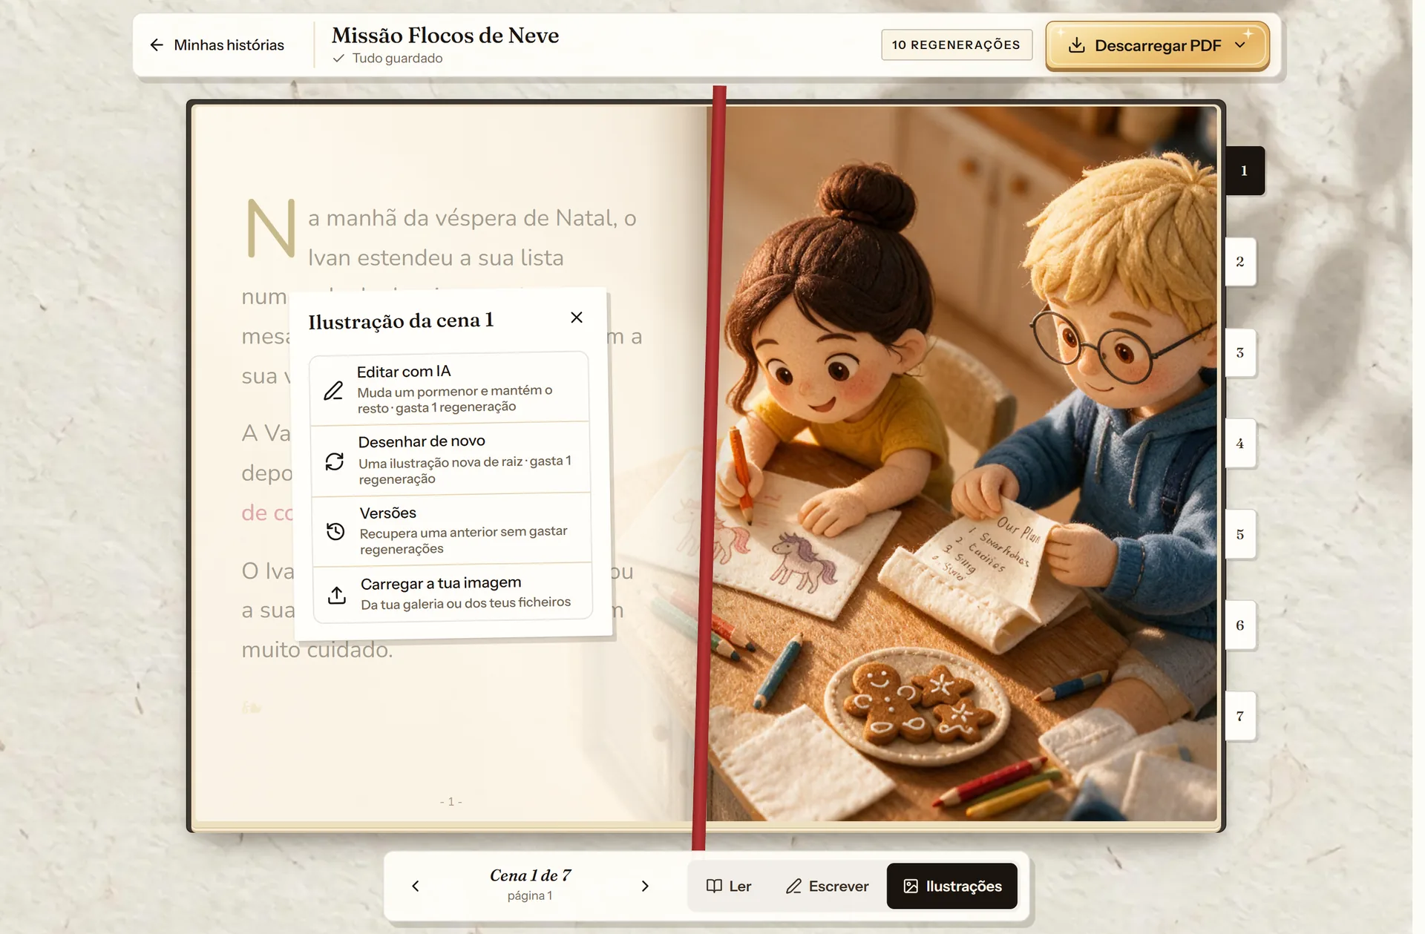The width and height of the screenshot is (1425, 934).
Task: Click the upload icon for Carregar a tua imagem
Action: (337, 594)
